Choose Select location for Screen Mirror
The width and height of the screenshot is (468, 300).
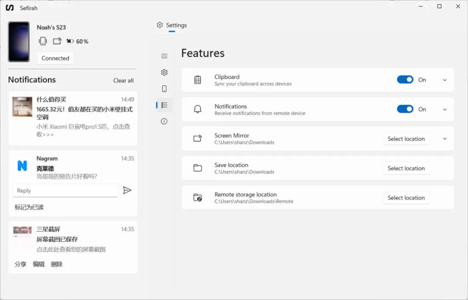pos(406,139)
